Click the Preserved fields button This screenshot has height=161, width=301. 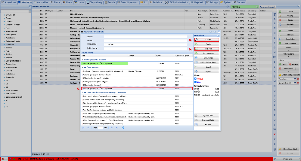[x=206, y=120]
